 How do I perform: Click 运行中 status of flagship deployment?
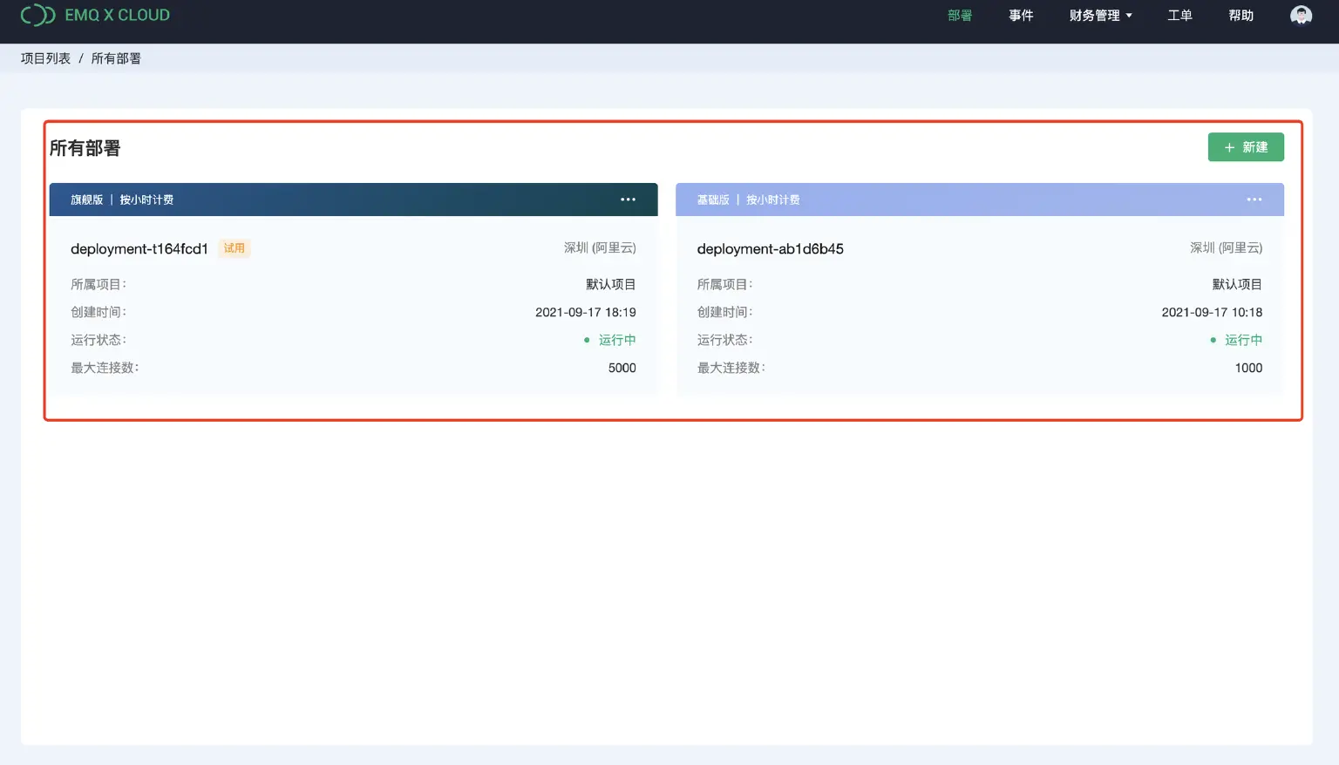point(617,340)
